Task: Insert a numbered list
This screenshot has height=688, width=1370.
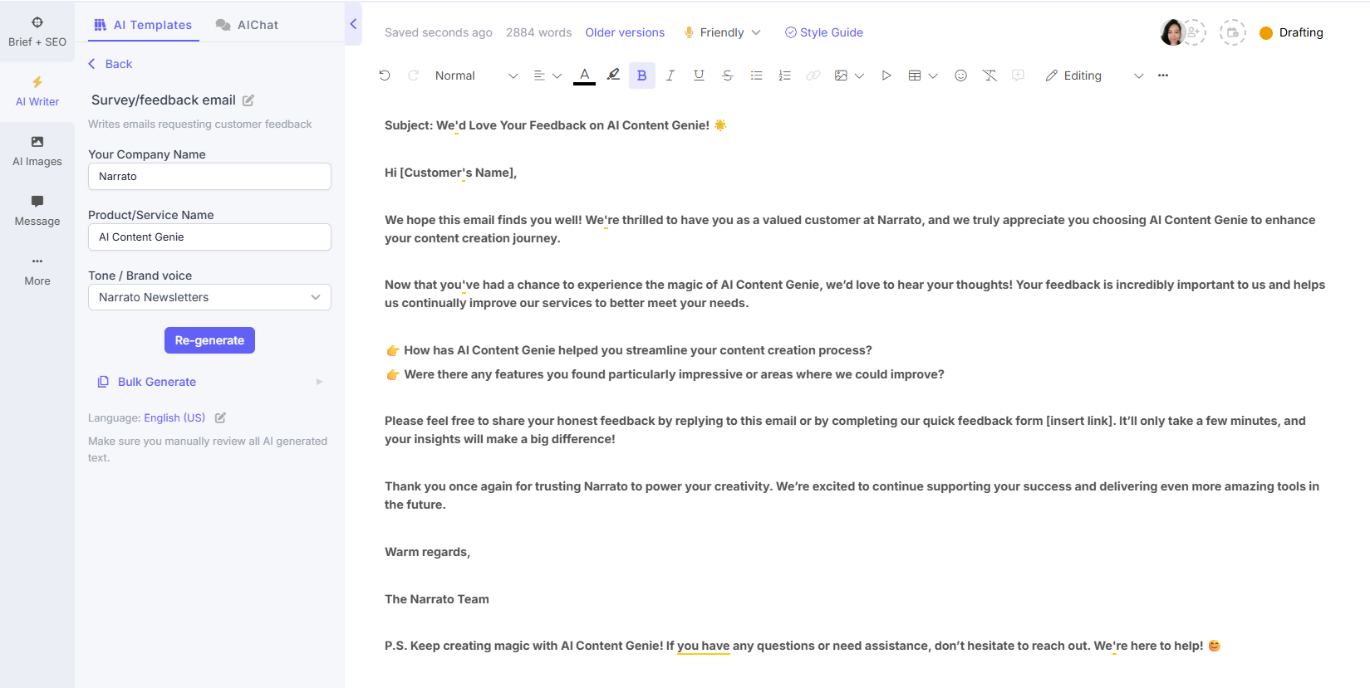Action: coord(784,76)
